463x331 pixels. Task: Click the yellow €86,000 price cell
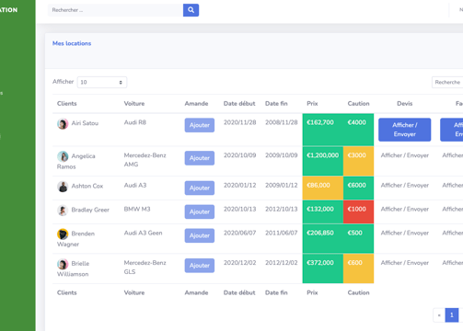click(323, 188)
